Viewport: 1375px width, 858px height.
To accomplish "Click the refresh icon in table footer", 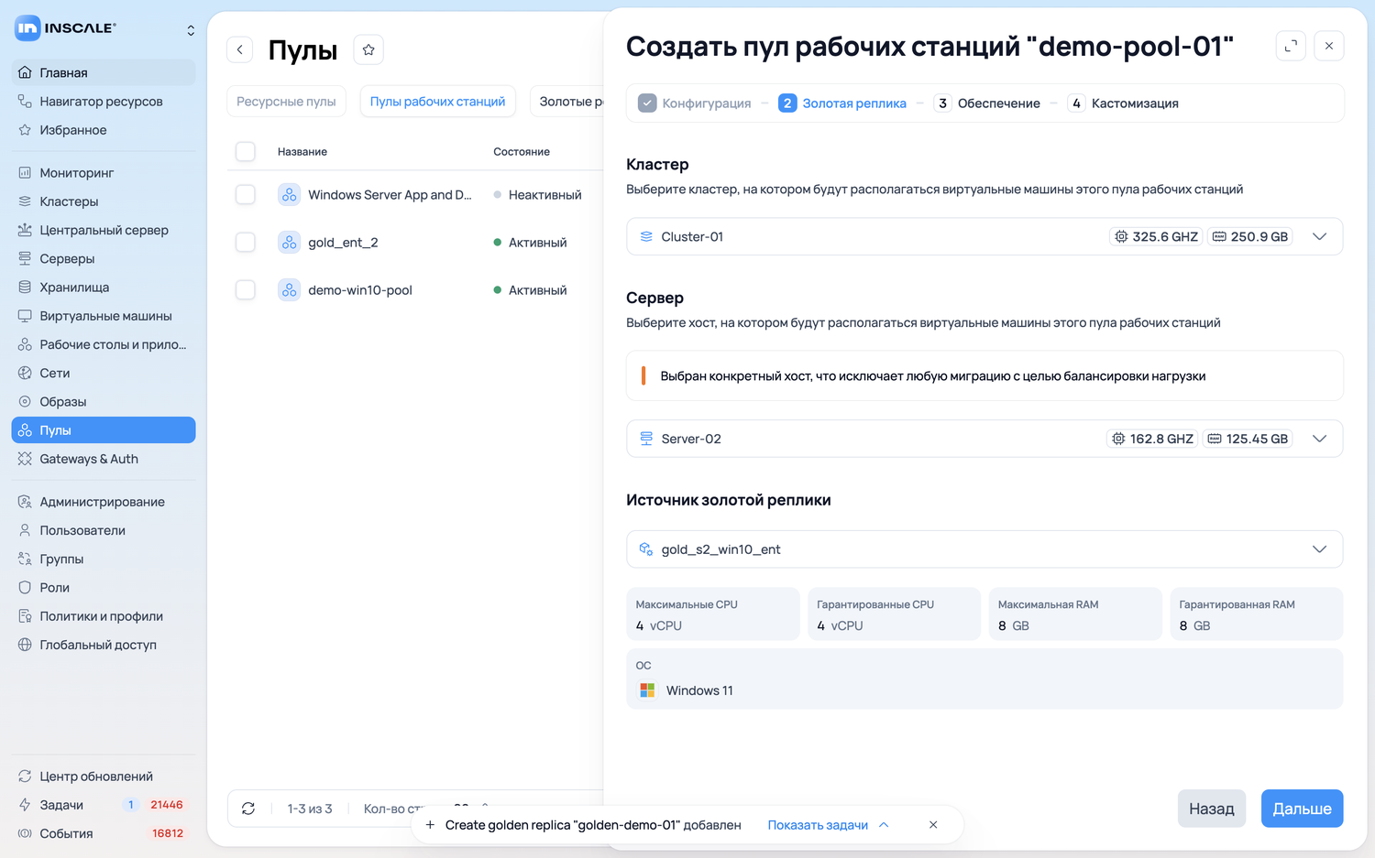I will click(x=248, y=809).
